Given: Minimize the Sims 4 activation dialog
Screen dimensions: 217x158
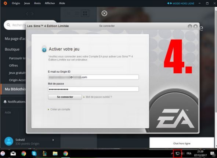Looking at the screenshot, I should pos(190,26).
